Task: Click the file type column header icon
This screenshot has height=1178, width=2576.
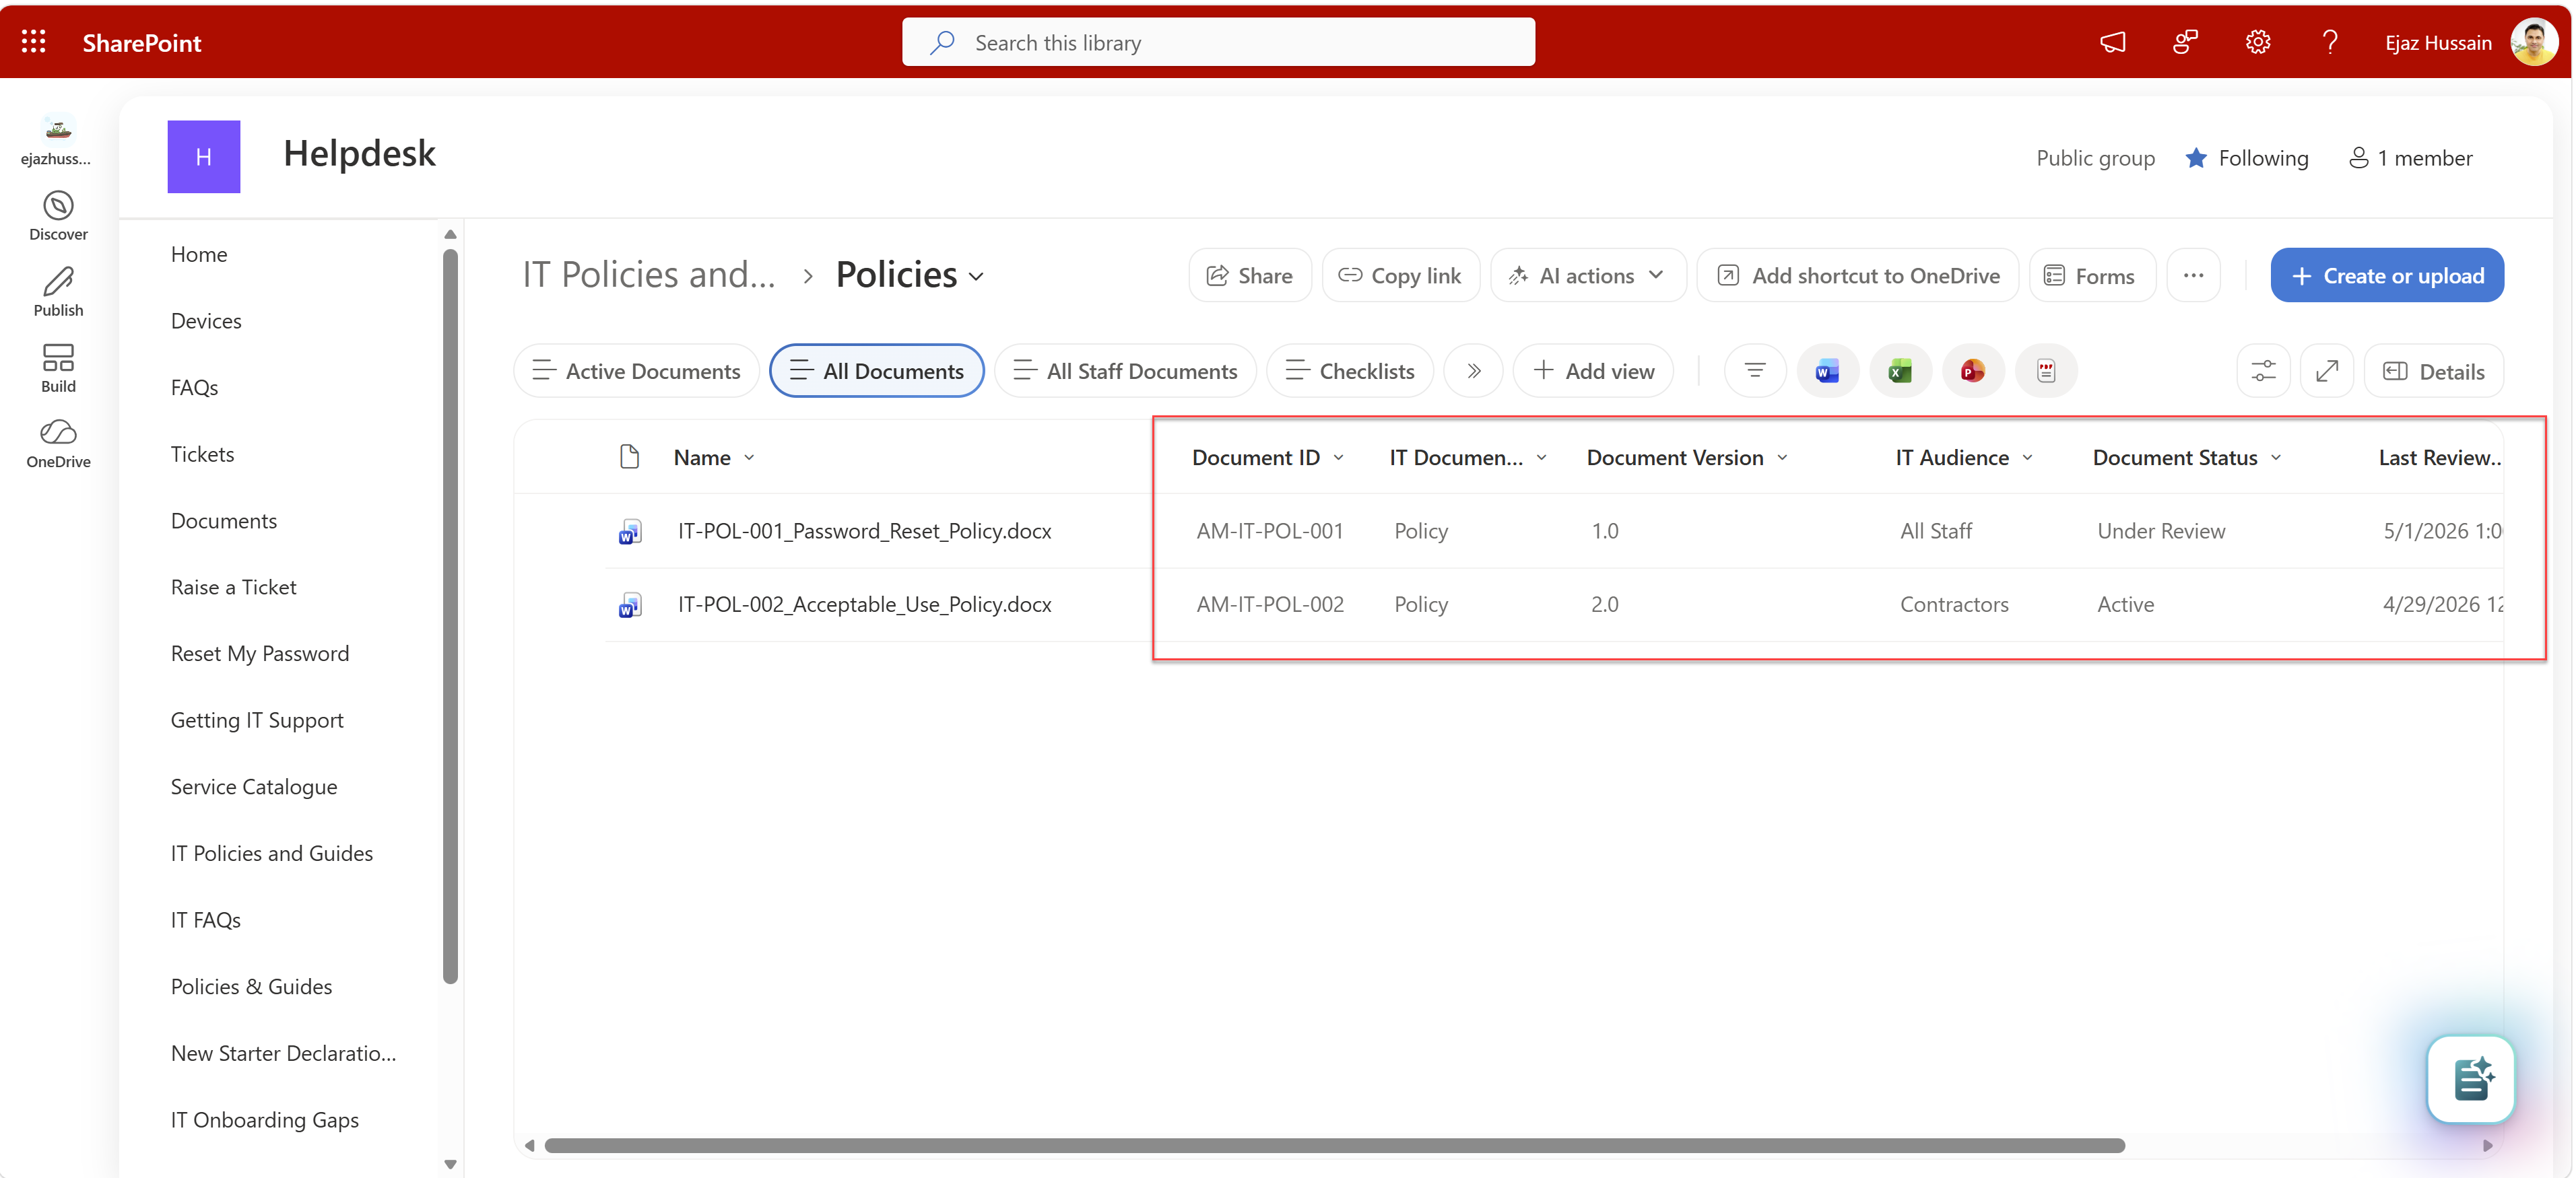Action: pos(629,458)
